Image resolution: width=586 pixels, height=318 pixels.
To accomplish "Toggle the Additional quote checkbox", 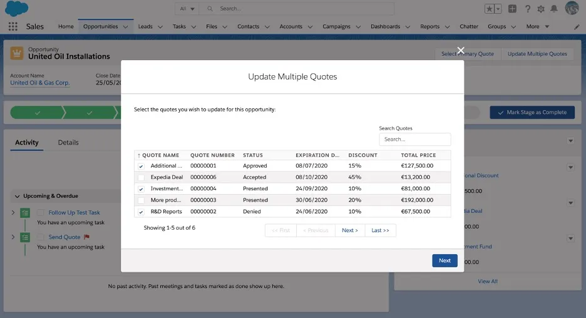I will [141, 167].
